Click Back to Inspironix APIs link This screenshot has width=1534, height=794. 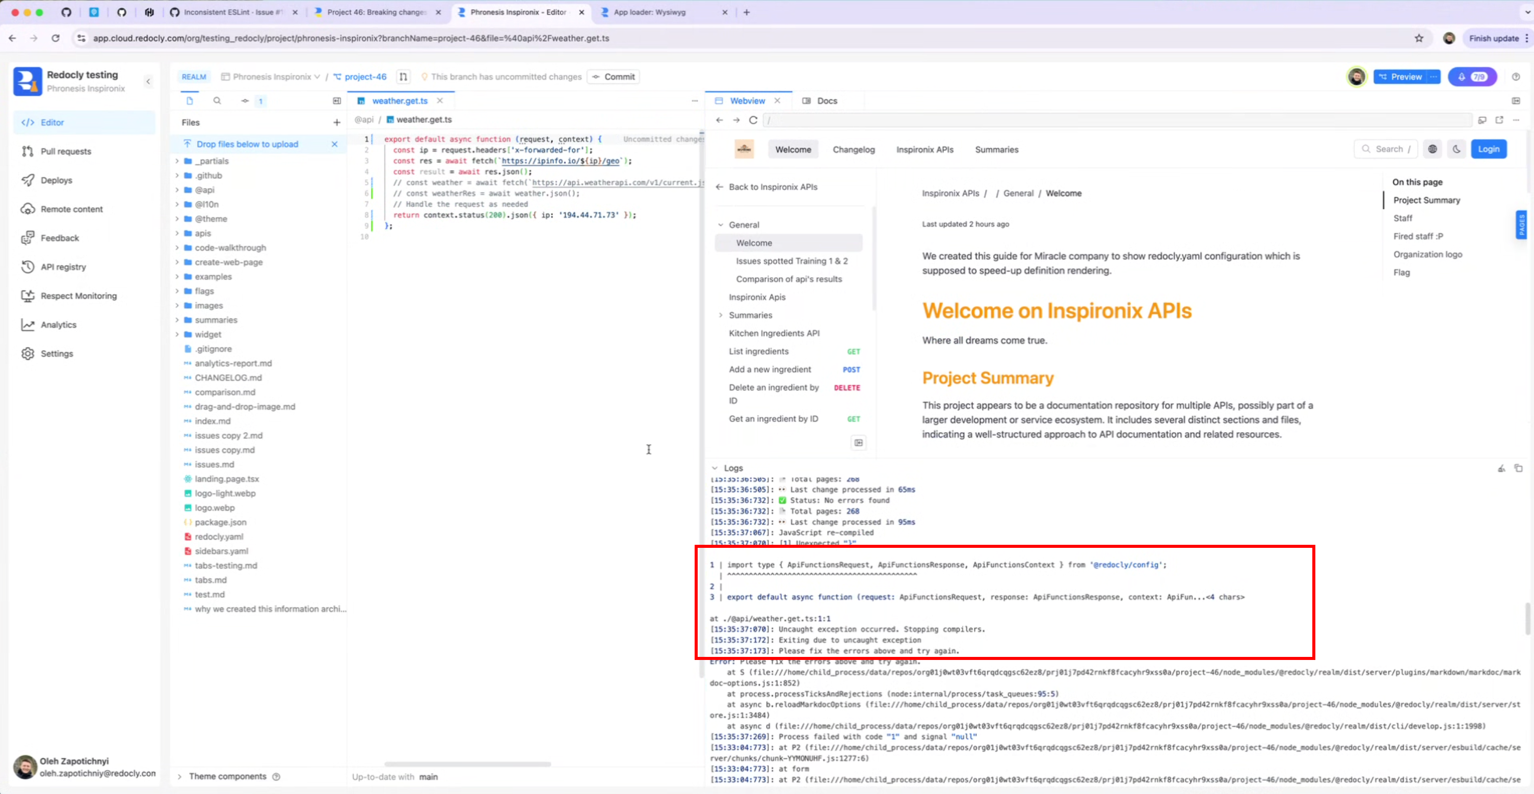pos(767,187)
